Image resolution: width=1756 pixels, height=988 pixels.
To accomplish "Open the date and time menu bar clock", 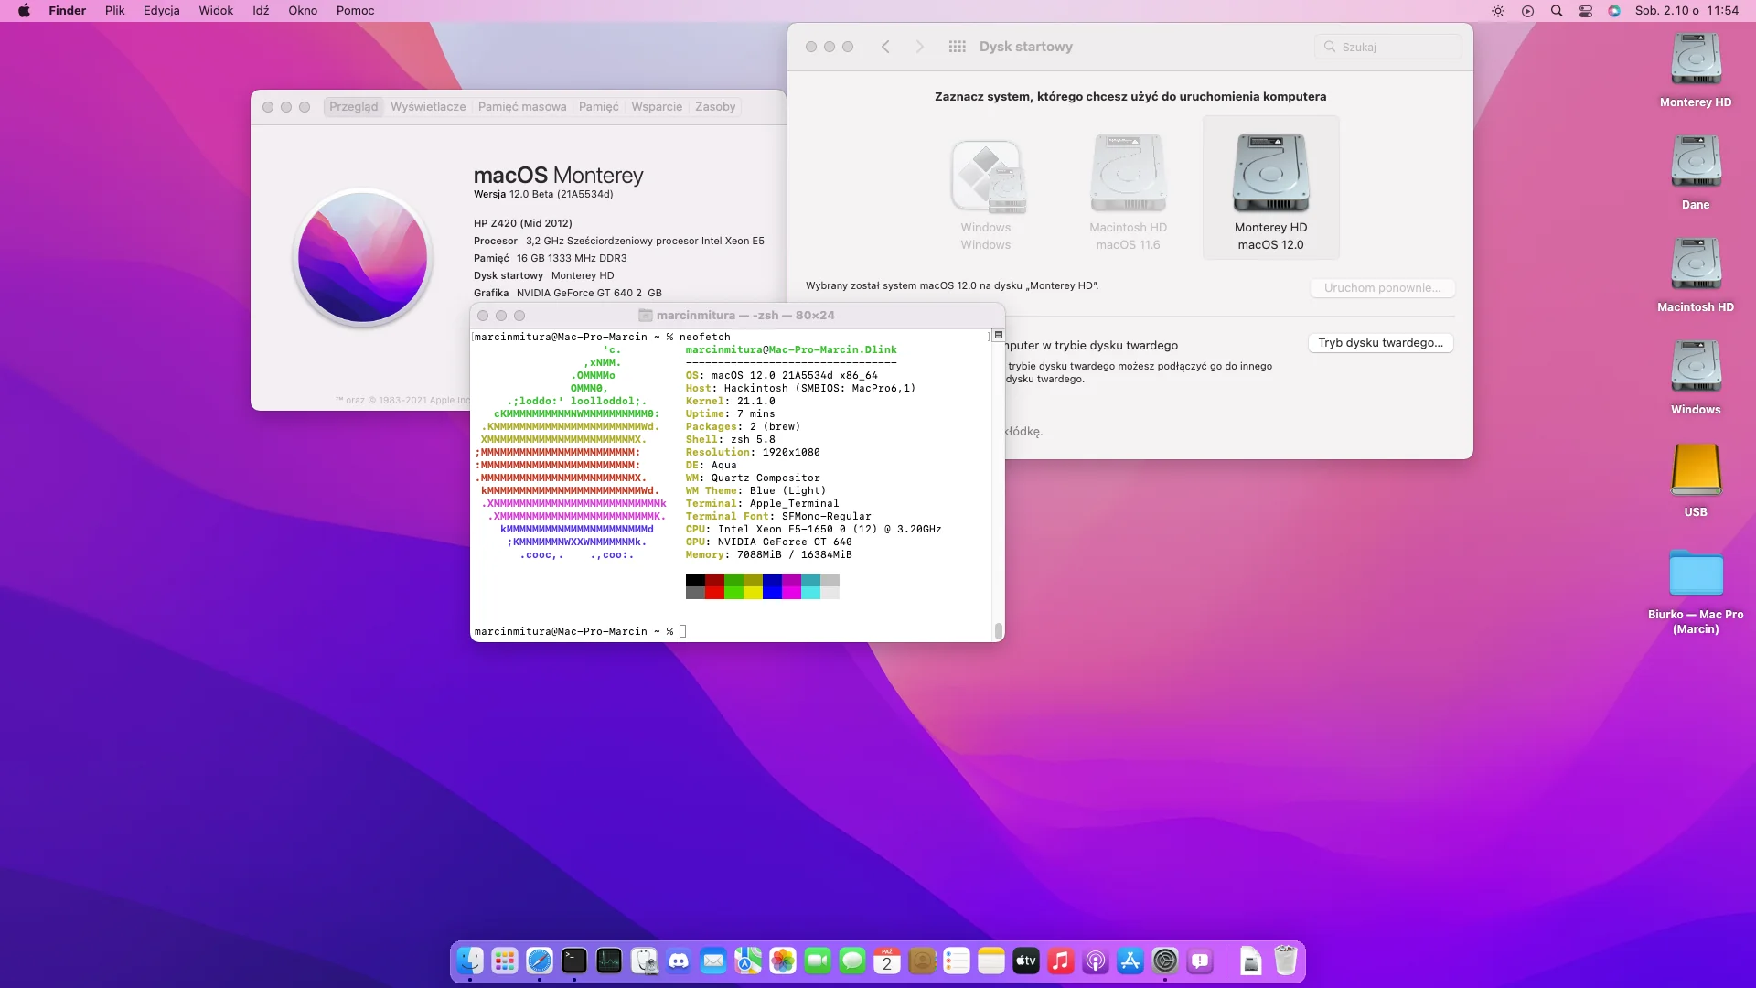I will pyautogui.click(x=1686, y=11).
